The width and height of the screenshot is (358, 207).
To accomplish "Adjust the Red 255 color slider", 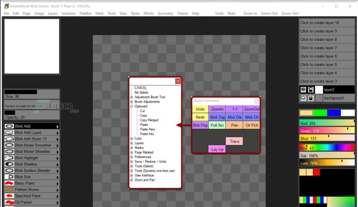I will click(x=327, y=123).
